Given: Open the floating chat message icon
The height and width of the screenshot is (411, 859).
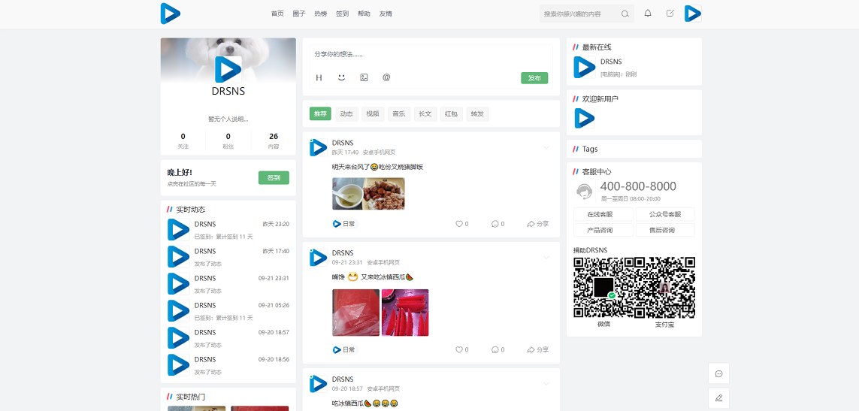Looking at the screenshot, I should (718, 373).
